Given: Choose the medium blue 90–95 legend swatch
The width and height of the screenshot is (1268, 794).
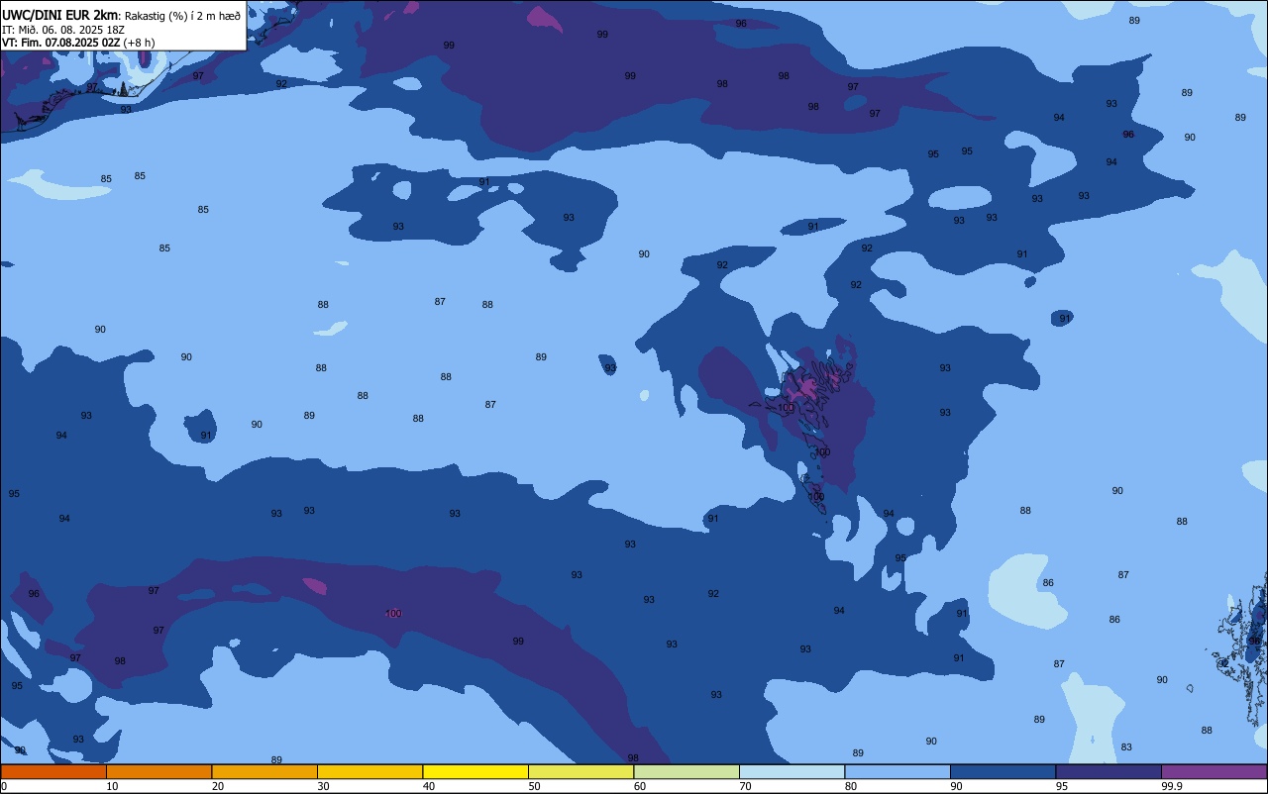Looking at the screenshot, I should [x=1003, y=771].
